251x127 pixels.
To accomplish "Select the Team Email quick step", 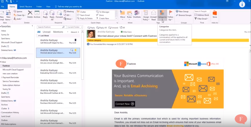I will (83, 15).
